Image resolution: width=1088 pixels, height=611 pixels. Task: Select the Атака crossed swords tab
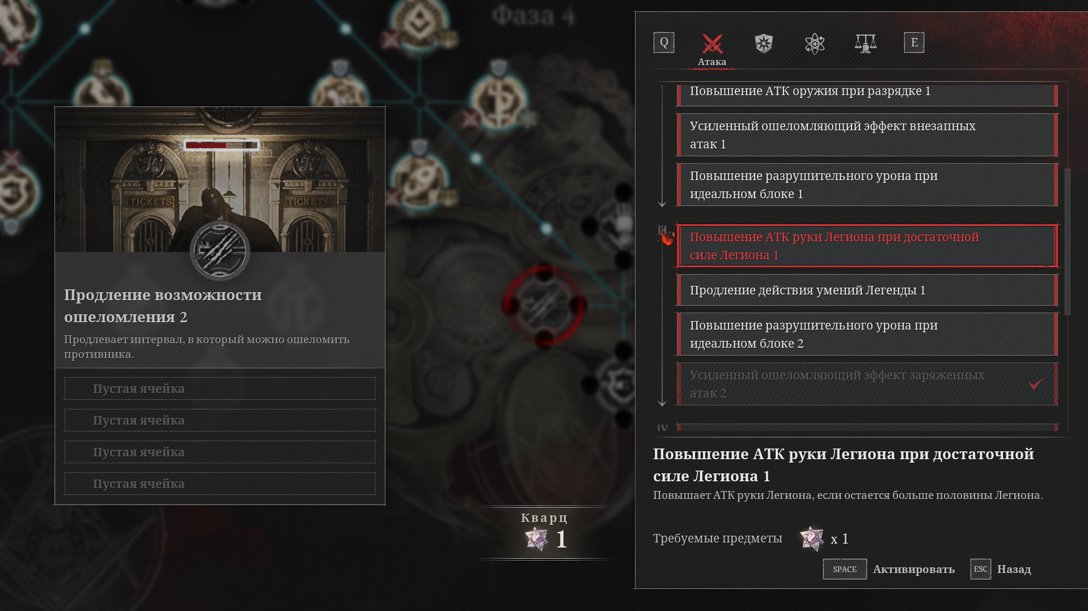coord(712,49)
